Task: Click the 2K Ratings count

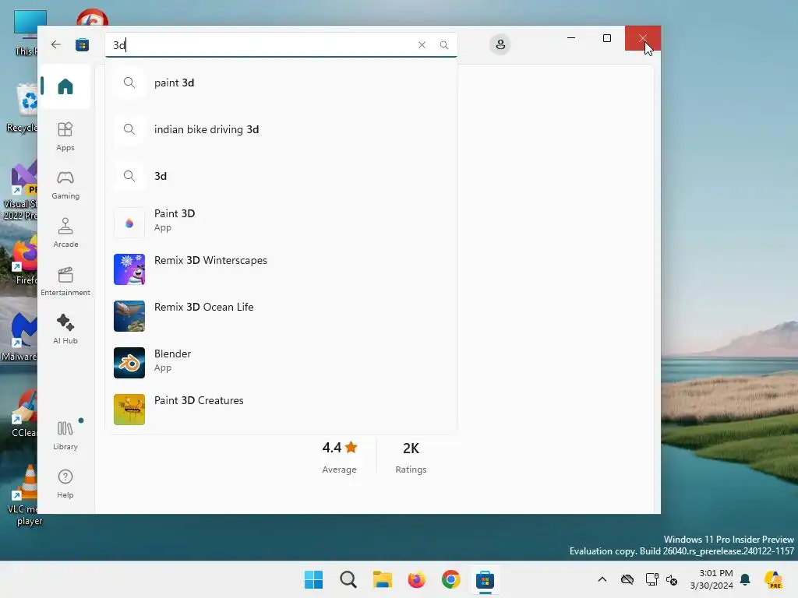Action: [x=411, y=457]
